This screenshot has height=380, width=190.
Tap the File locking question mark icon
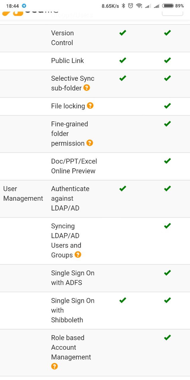(90, 106)
